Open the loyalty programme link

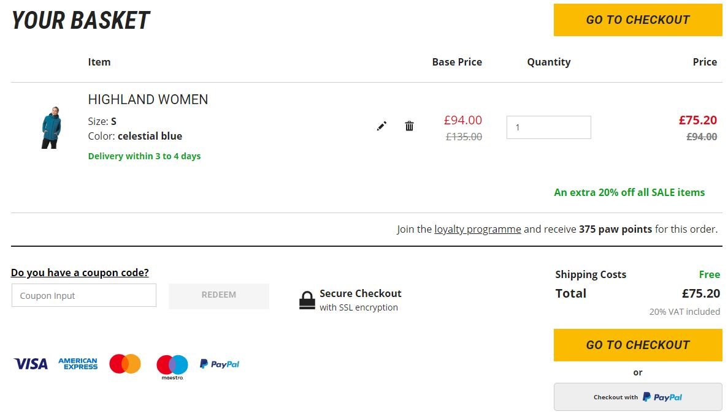click(478, 229)
